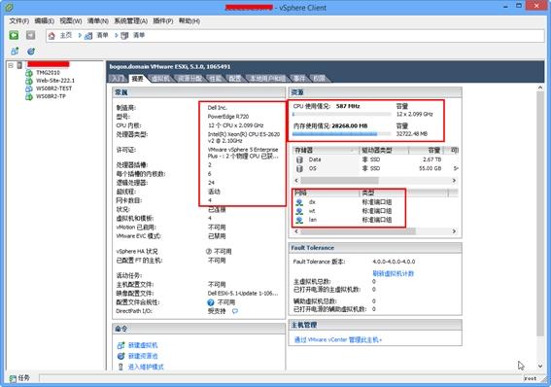The height and width of the screenshot is (387, 551).
Task: Click the 任务 status bar button
Action: pos(19,378)
